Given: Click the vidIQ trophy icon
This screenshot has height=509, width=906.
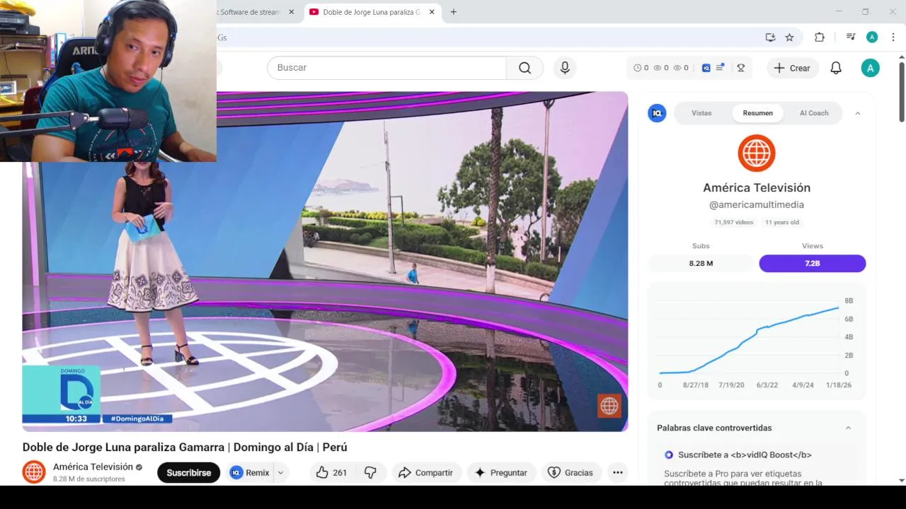Looking at the screenshot, I should 741,68.
